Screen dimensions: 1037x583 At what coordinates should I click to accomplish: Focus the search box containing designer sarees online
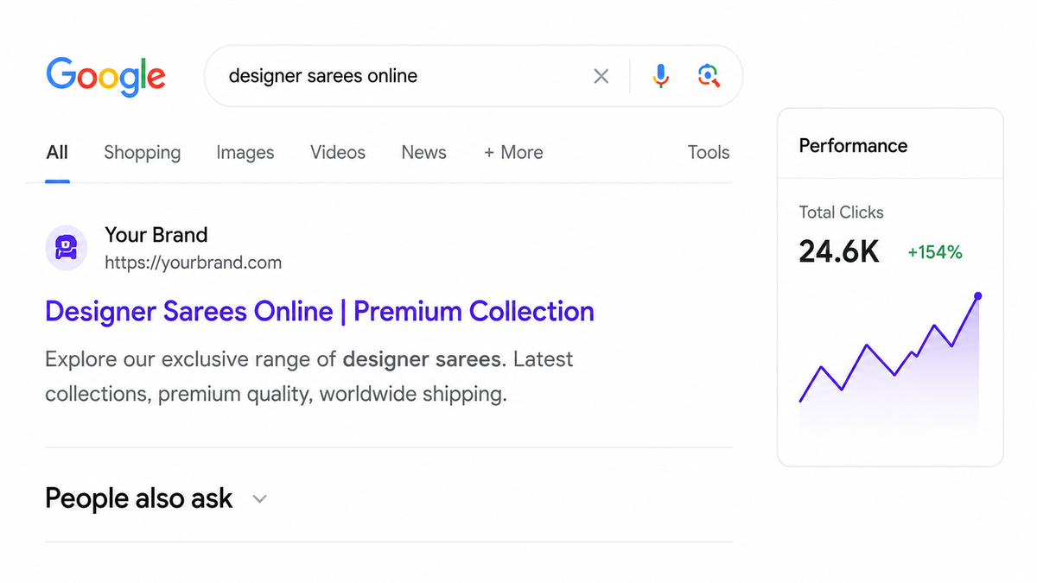[x=474, y=76]
